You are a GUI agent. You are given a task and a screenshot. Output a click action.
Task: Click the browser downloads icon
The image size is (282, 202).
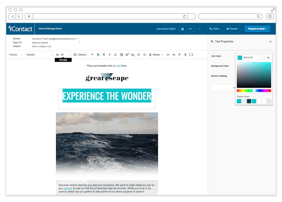pos(270,16)
